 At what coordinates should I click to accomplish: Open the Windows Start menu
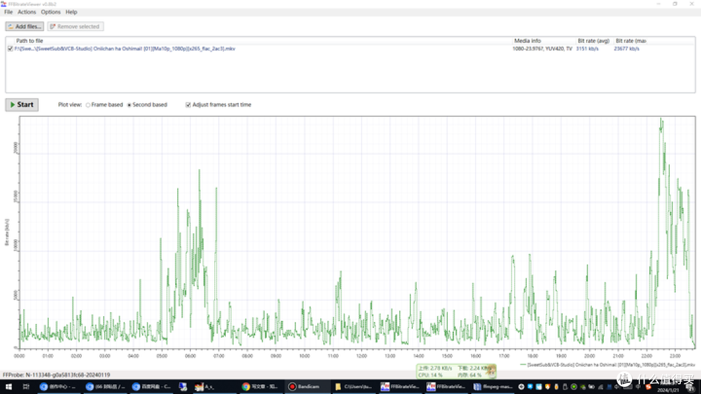pyautogui.click(x=8, y=386)
